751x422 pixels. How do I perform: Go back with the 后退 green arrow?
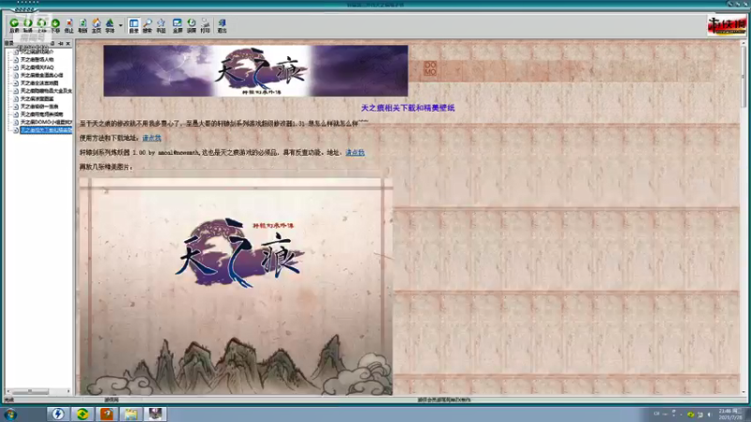click(x=14, y=25)
